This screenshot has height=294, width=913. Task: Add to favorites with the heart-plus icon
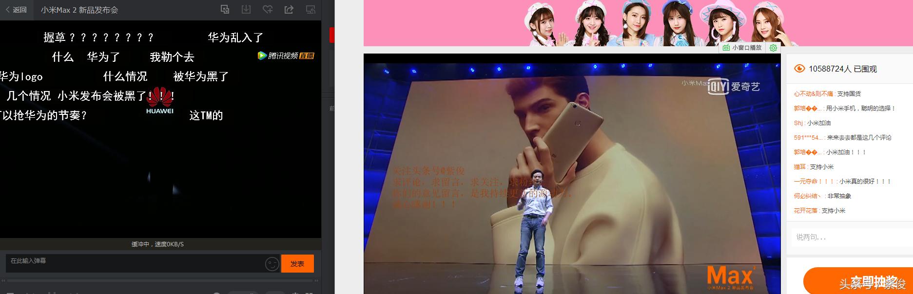point(268,9)
